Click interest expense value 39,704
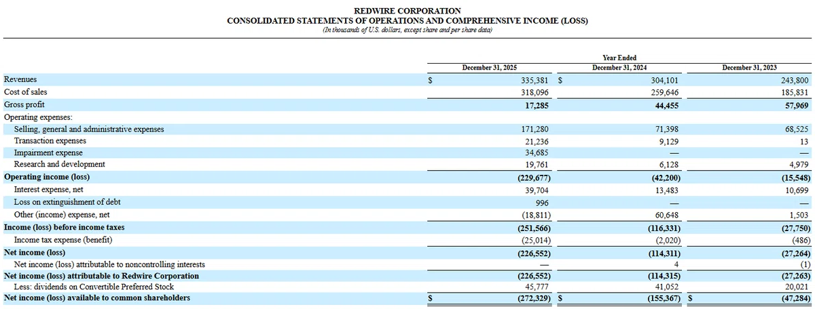Screen dimensions: 815x309 click(x=536, y=190)
